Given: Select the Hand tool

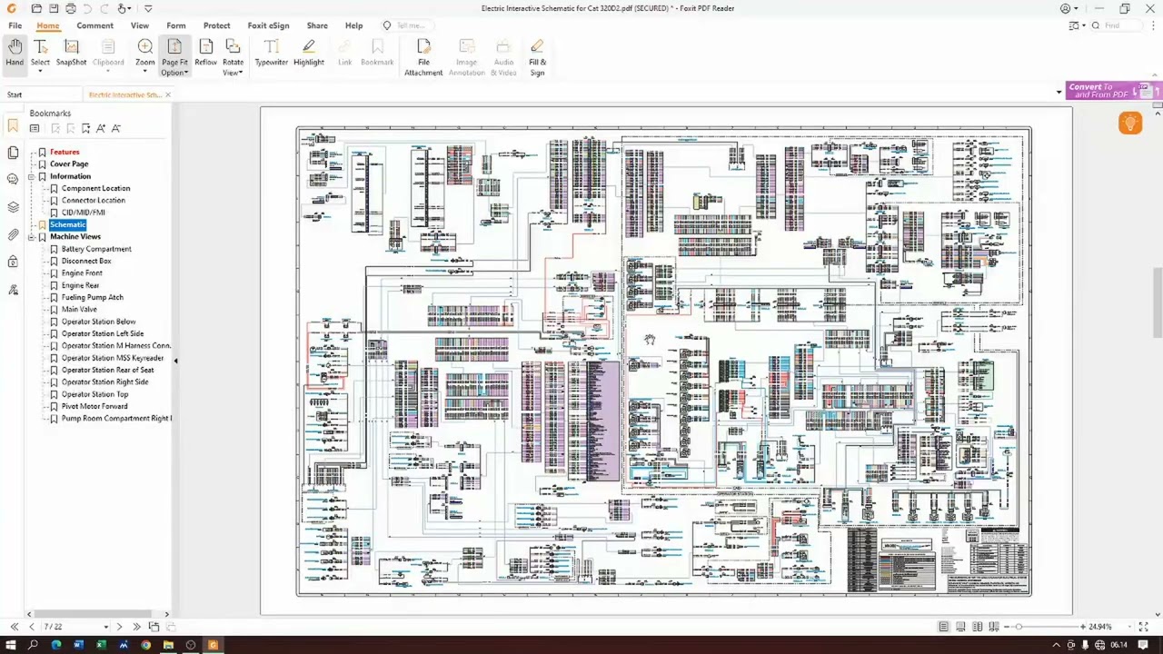Looking at the screenshot, I should pos(15,54).
